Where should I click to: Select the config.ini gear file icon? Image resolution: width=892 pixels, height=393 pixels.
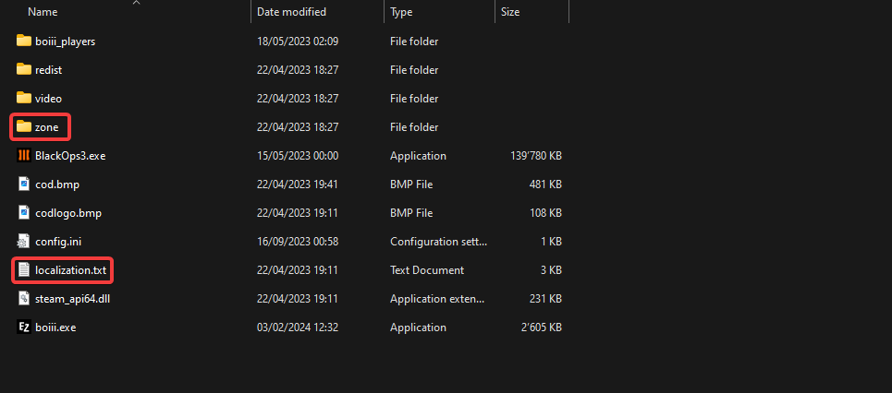coord(24,241)
